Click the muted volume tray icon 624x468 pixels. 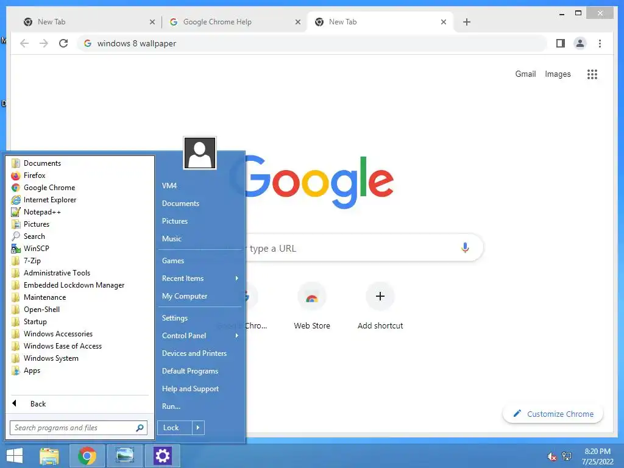551,456
